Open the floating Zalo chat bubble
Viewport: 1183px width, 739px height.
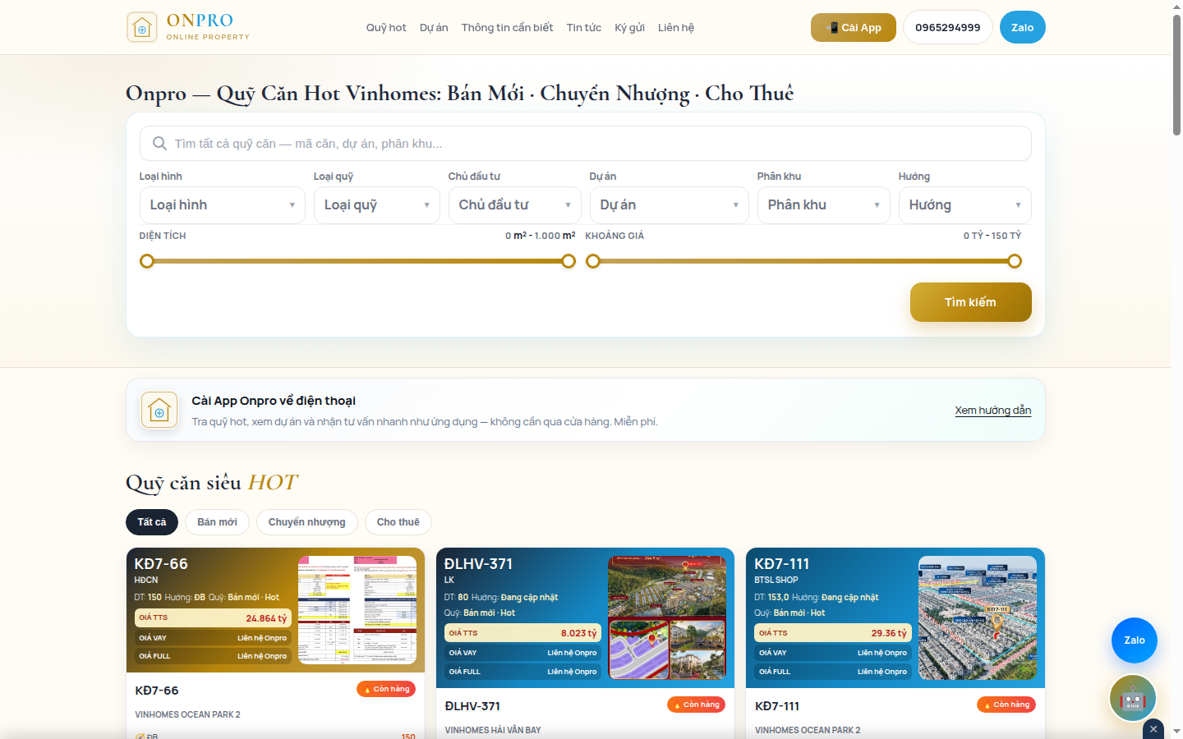pos(1135,640)
